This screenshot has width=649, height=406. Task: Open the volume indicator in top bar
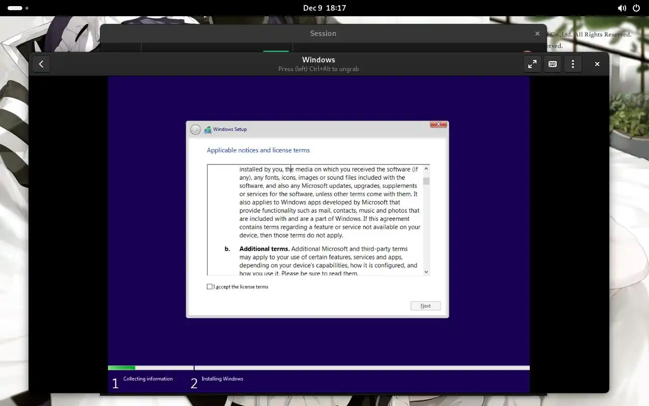[622, 8]
